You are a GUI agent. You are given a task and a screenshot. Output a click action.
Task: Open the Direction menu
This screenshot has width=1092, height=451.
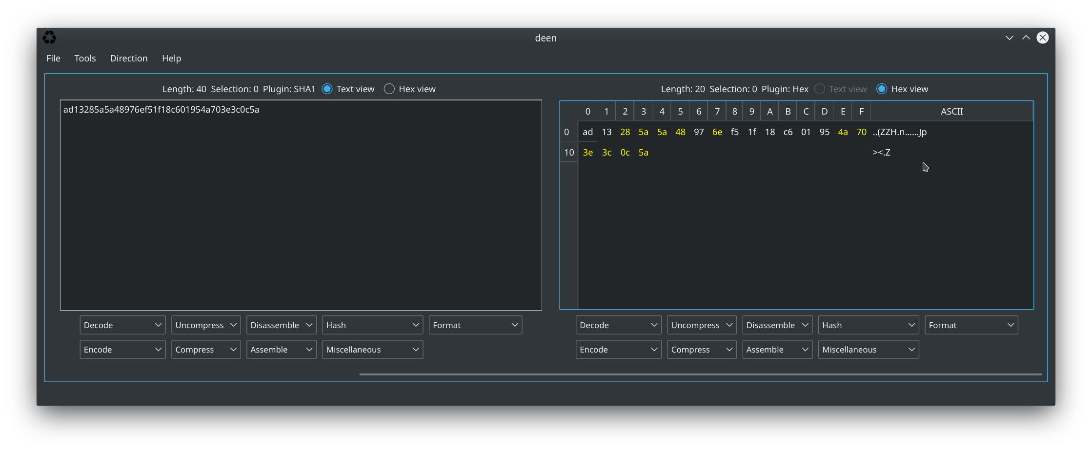coord(129,58)
